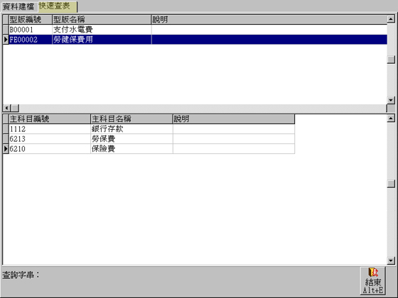Click the row selector beside 1112
Viewport: 398px width, 298px height.
pos(6,129)
